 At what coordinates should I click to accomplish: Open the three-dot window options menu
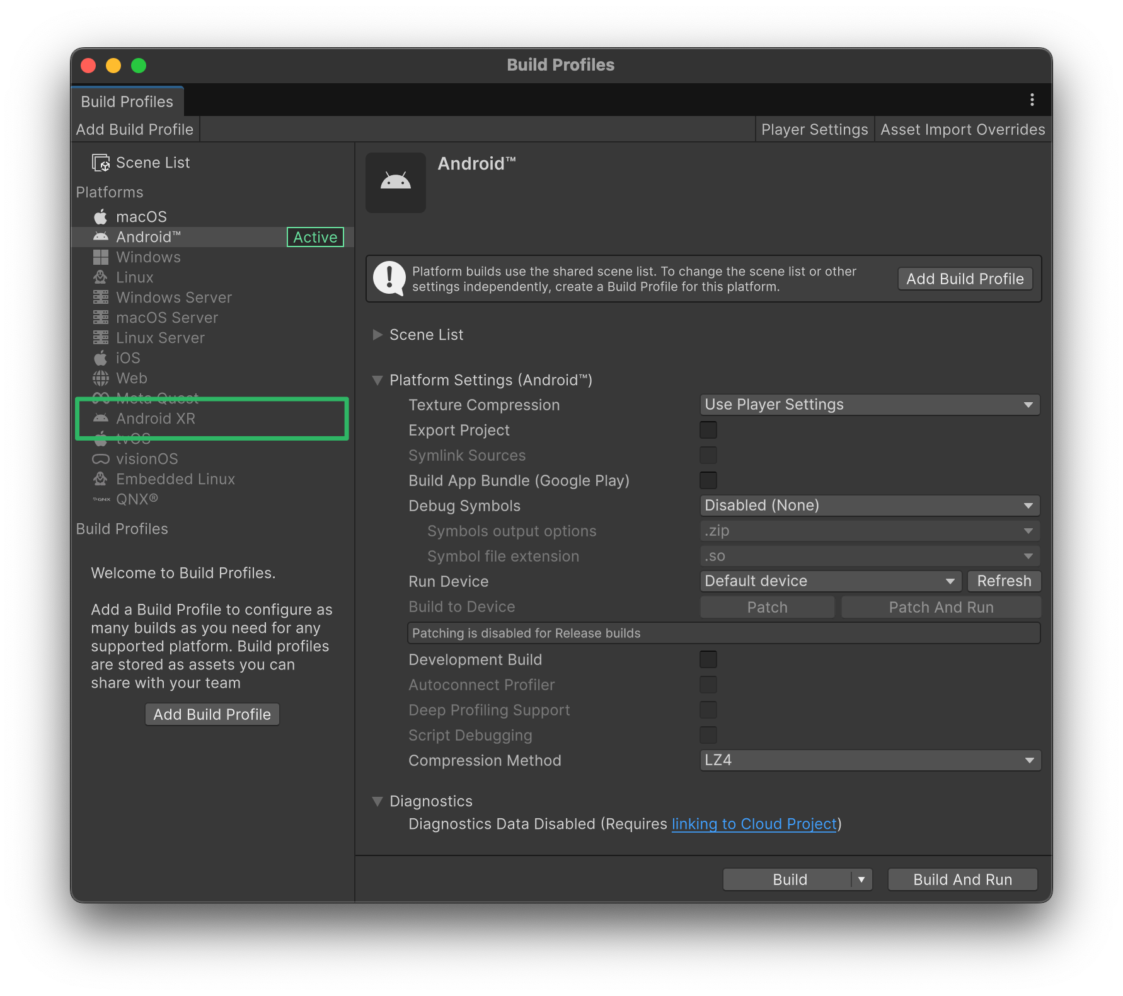click(x=1032, y=100)
